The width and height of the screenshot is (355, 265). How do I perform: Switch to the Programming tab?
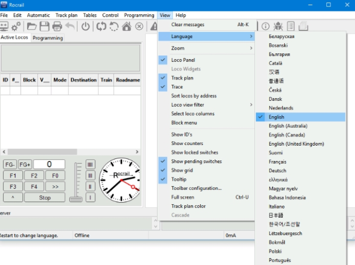(48, 38)
